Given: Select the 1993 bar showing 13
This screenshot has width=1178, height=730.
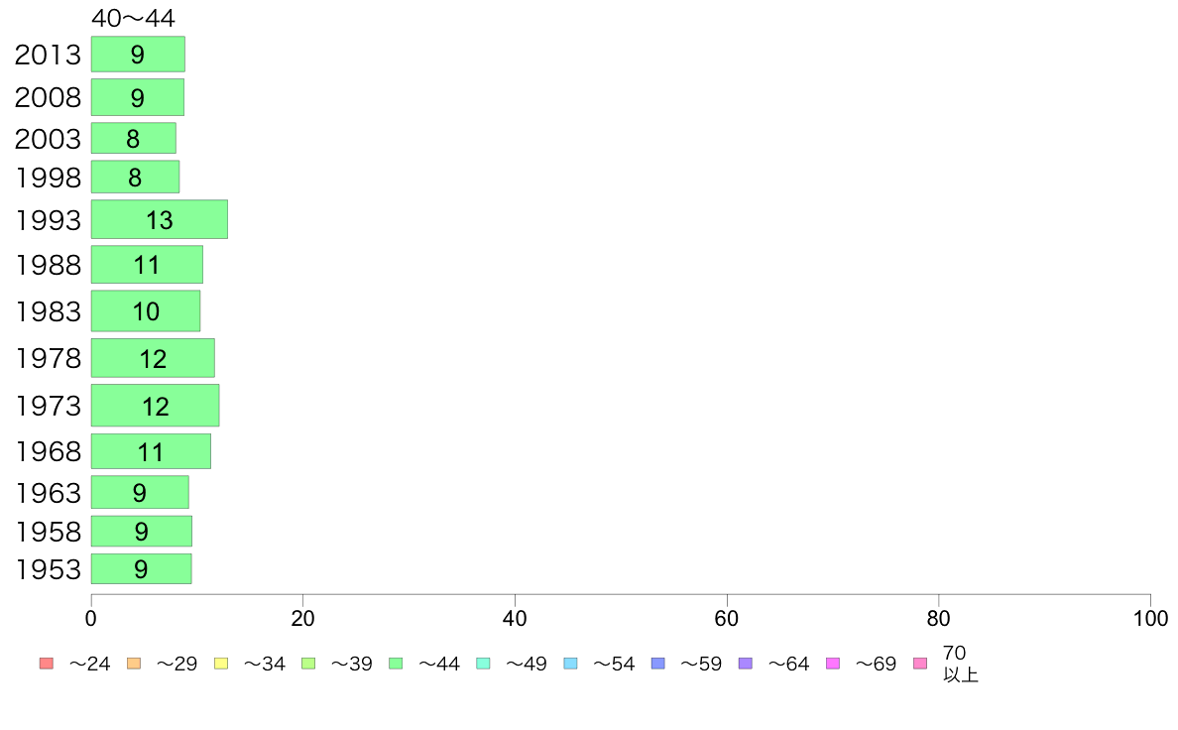Looking at the screenshot, I should click(x=160, y=219).
